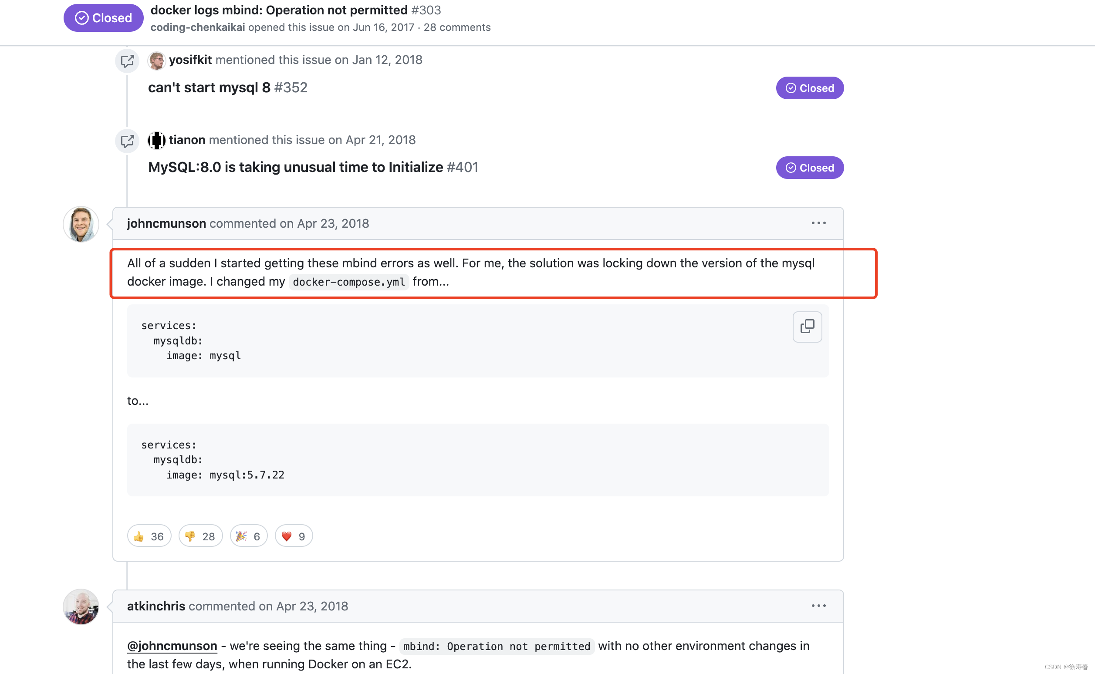The height and width of the screenshot is (674, 1095).
Task: Click the Closed pill next to issue #352
Action: (x=809, y=88)
